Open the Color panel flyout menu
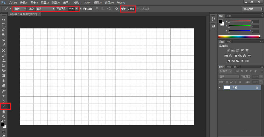The image size is (264, 137). tap(261, 16)
